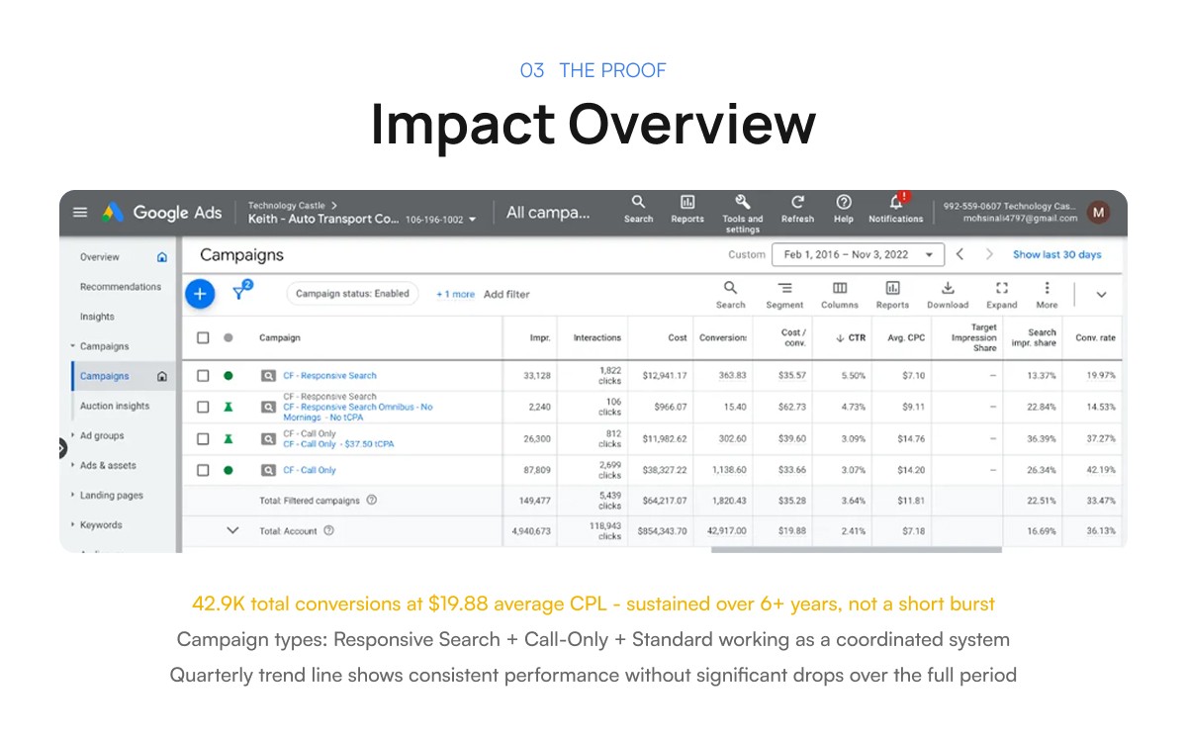Click the Technology Castle breadcrumb

click(287, 206)
